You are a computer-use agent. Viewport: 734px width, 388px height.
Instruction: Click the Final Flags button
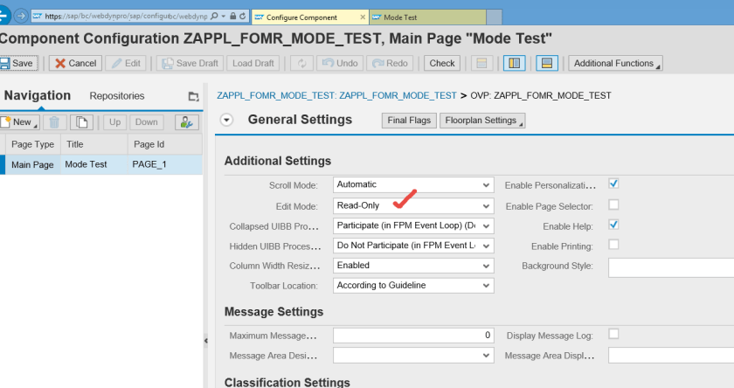[x=409, y=121]
